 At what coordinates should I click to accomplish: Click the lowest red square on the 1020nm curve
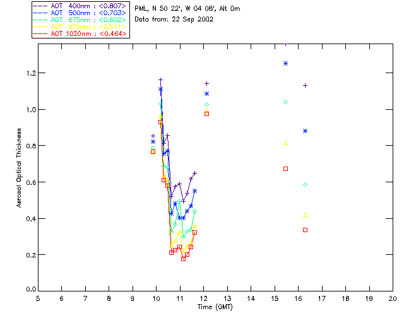[183, 259]
